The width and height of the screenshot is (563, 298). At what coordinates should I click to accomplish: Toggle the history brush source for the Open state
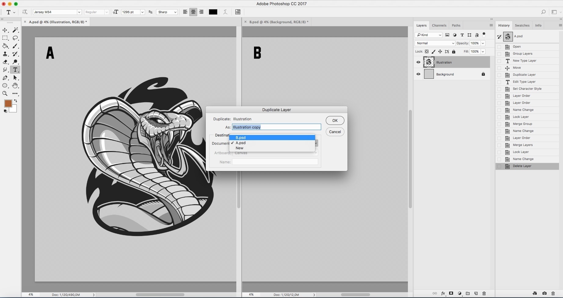499,47
